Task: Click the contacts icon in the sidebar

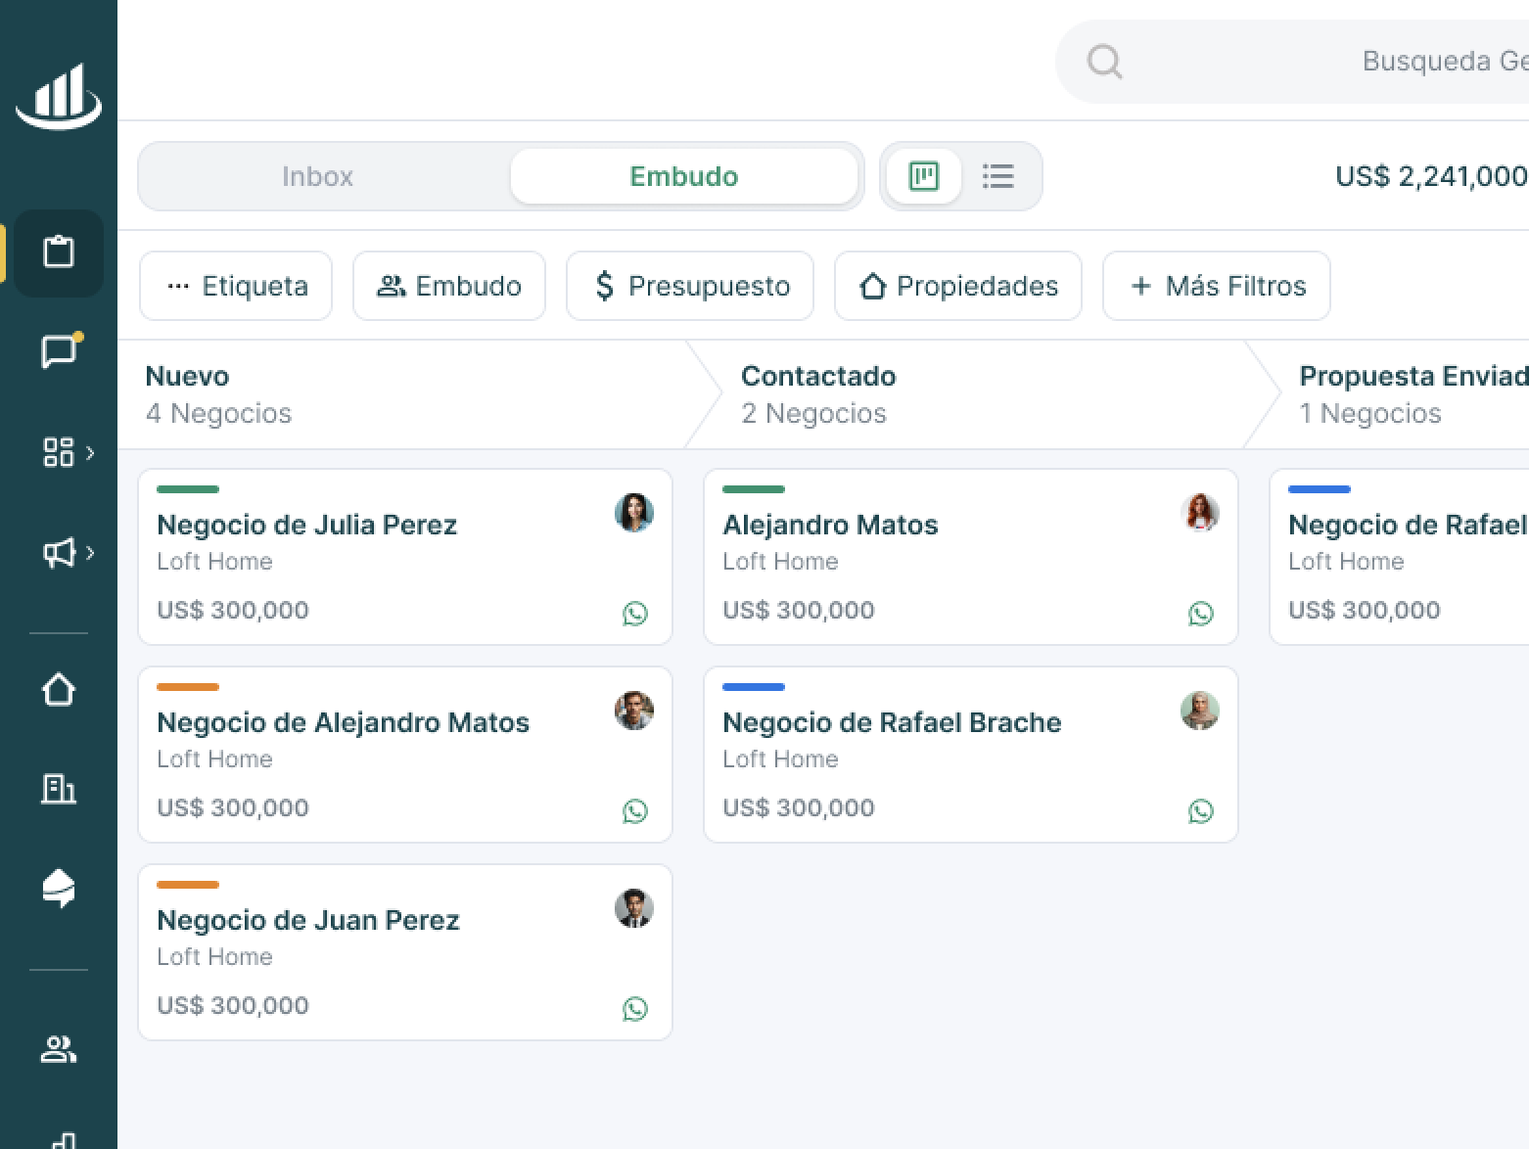Action: click(59, 1049)
